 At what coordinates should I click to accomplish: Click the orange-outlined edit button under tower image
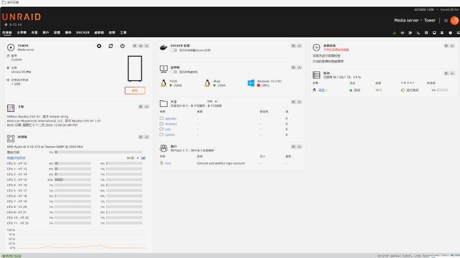coord(135,90)
